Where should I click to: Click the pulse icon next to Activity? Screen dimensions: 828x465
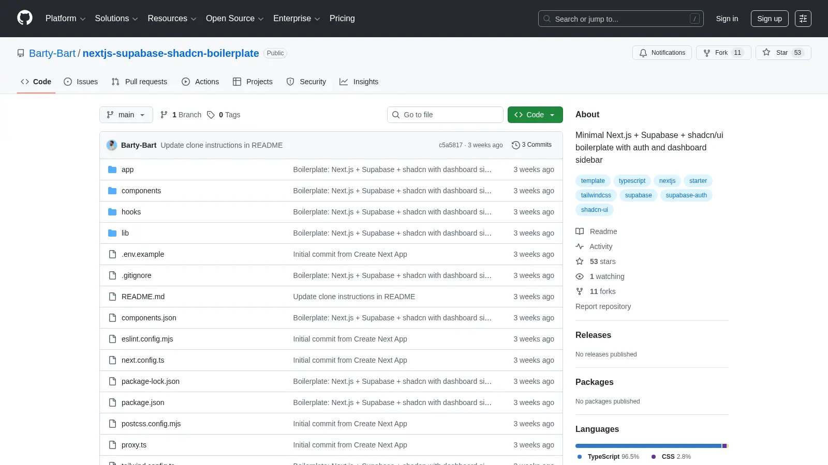tap(580, 246)
